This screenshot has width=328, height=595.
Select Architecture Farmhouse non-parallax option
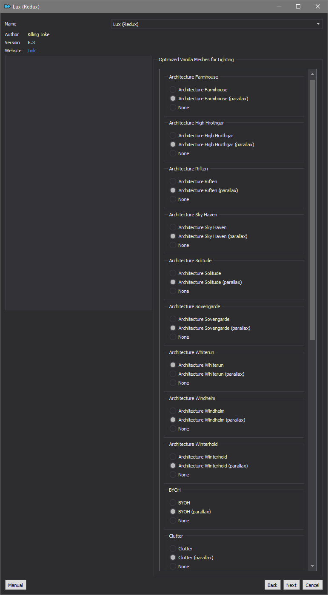click(x=199, y=90)
